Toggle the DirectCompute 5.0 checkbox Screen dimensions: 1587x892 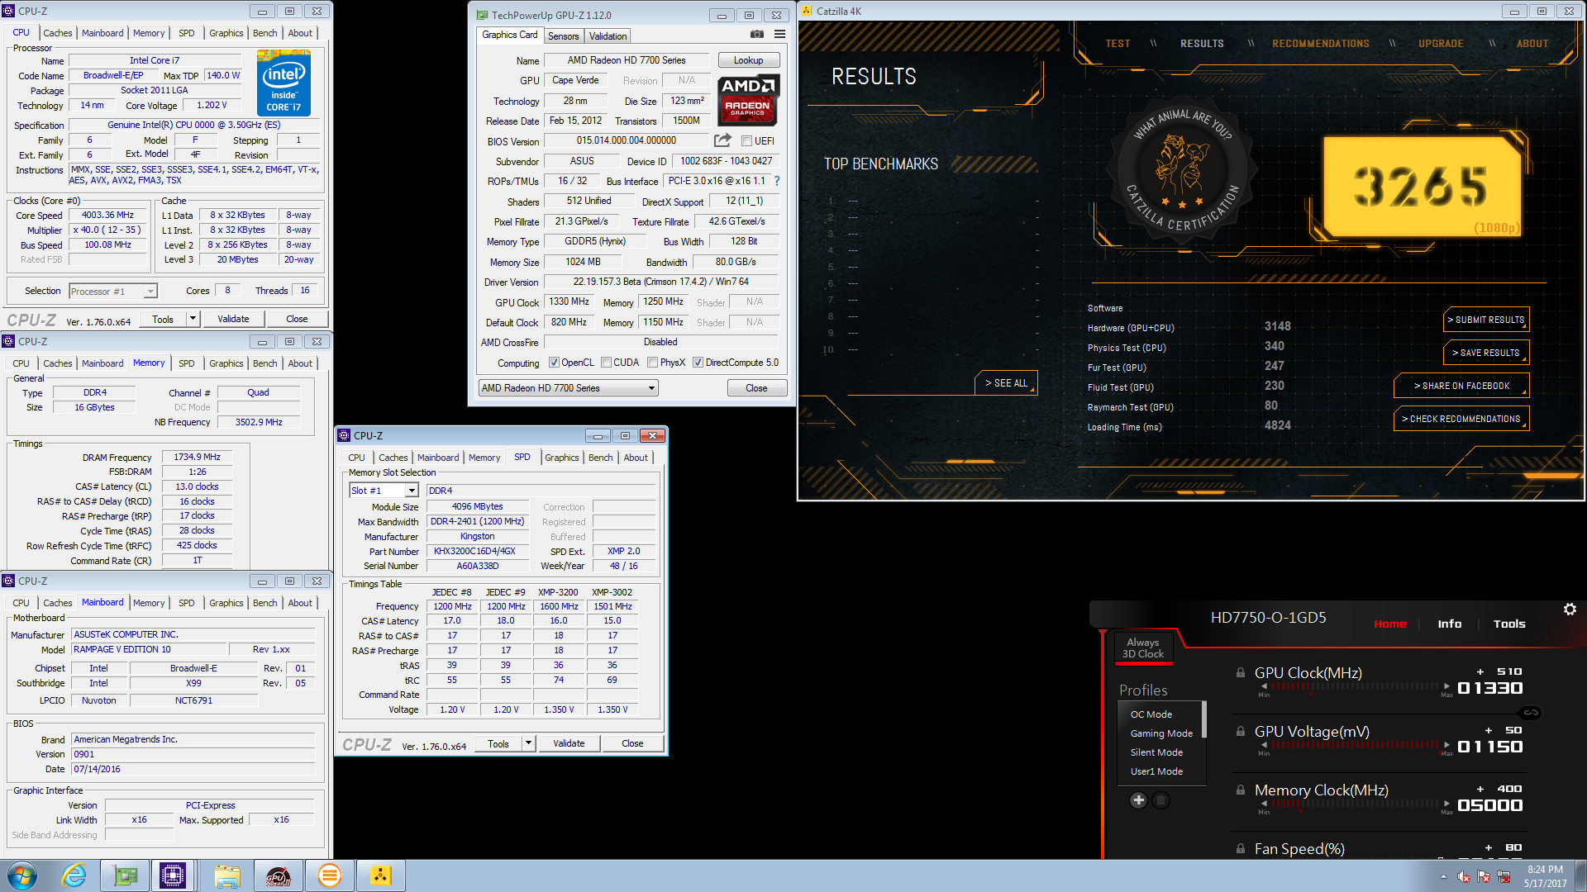pyautogui.click(x=698, y=363)
